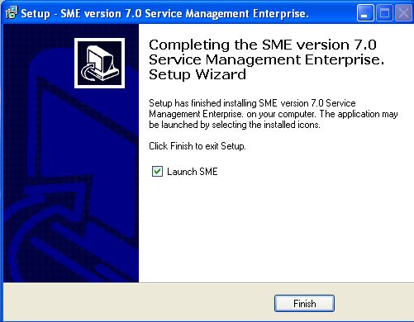Image resolution: width=414 pixels, height=322 pixels.
Task: Click the Setup installer icon in title bar
Action: (12, 13)
